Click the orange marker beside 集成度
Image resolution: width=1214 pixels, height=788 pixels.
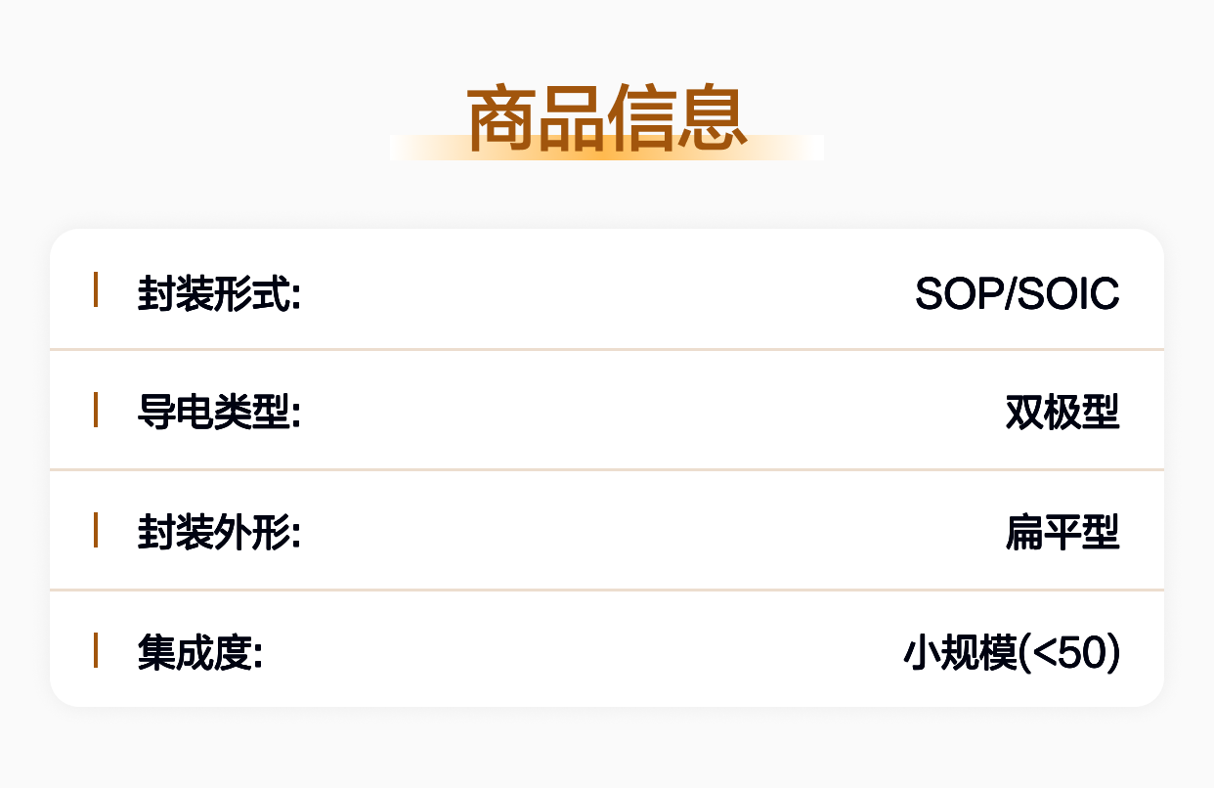pos(96,650)
